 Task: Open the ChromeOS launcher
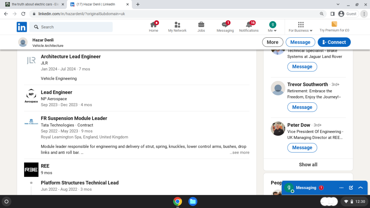coord(7,202)
